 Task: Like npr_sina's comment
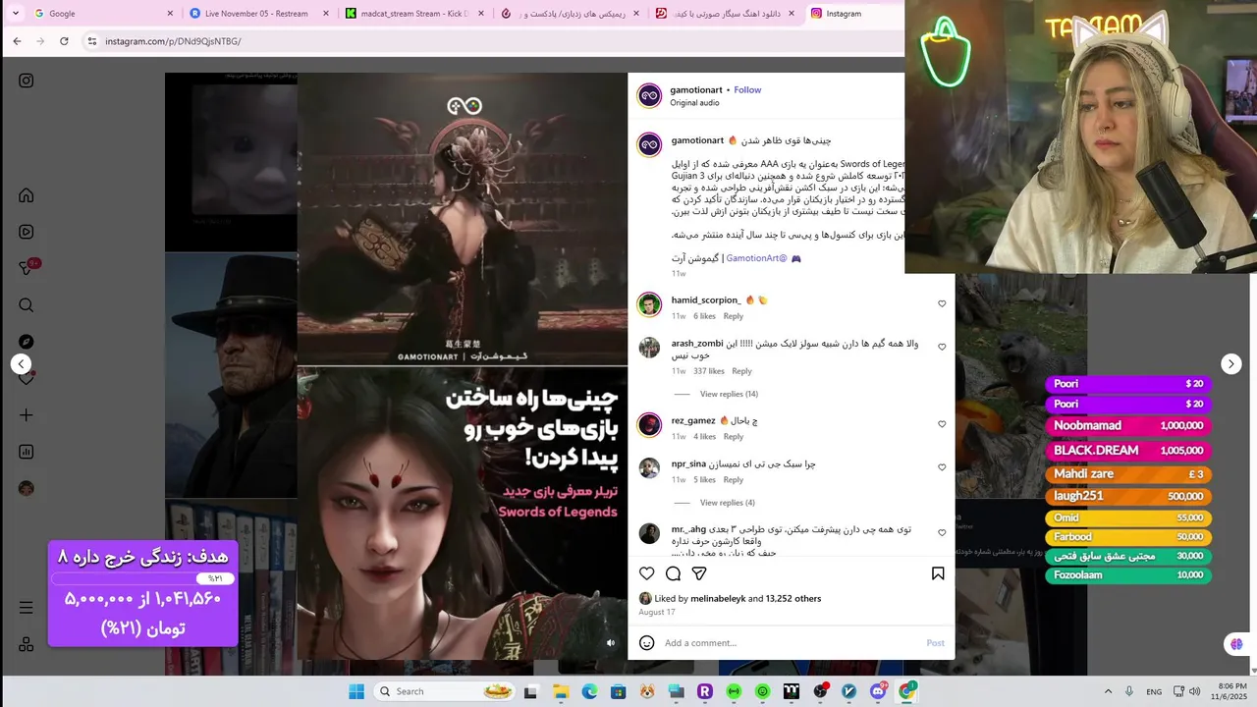click(x=942, y=467)
